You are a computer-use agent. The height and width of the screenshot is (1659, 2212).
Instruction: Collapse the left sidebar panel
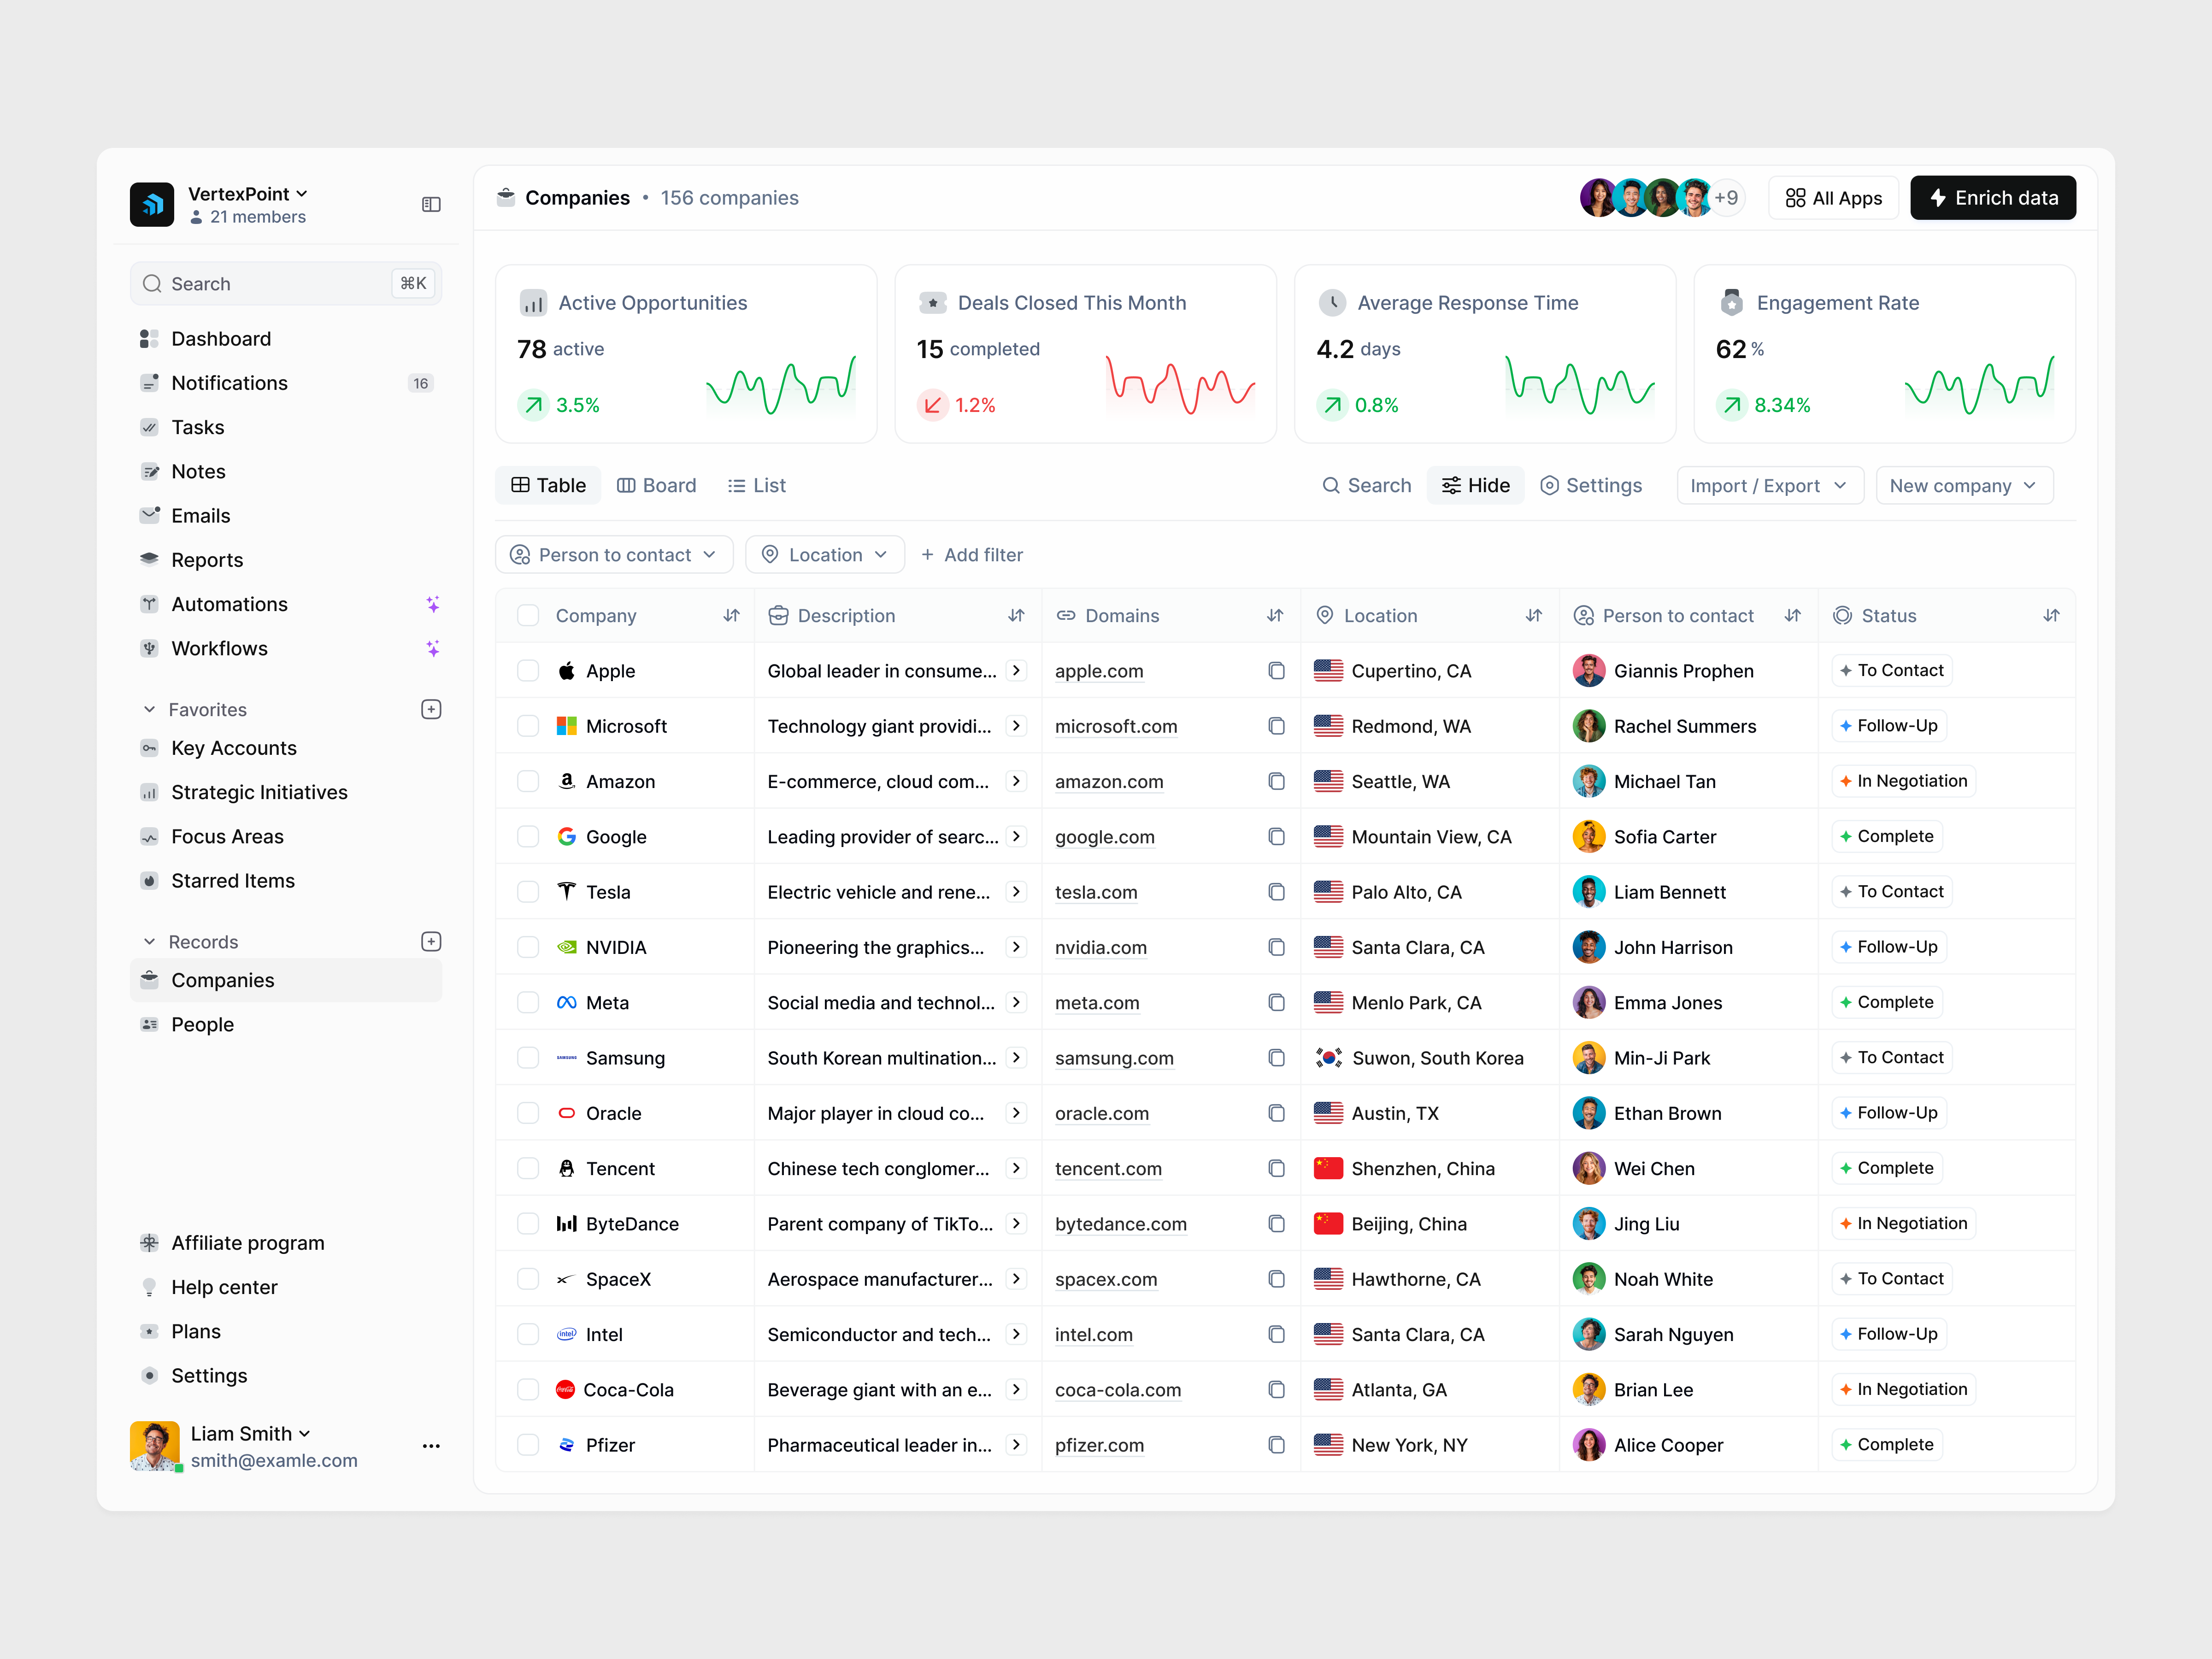pos(431,204)
